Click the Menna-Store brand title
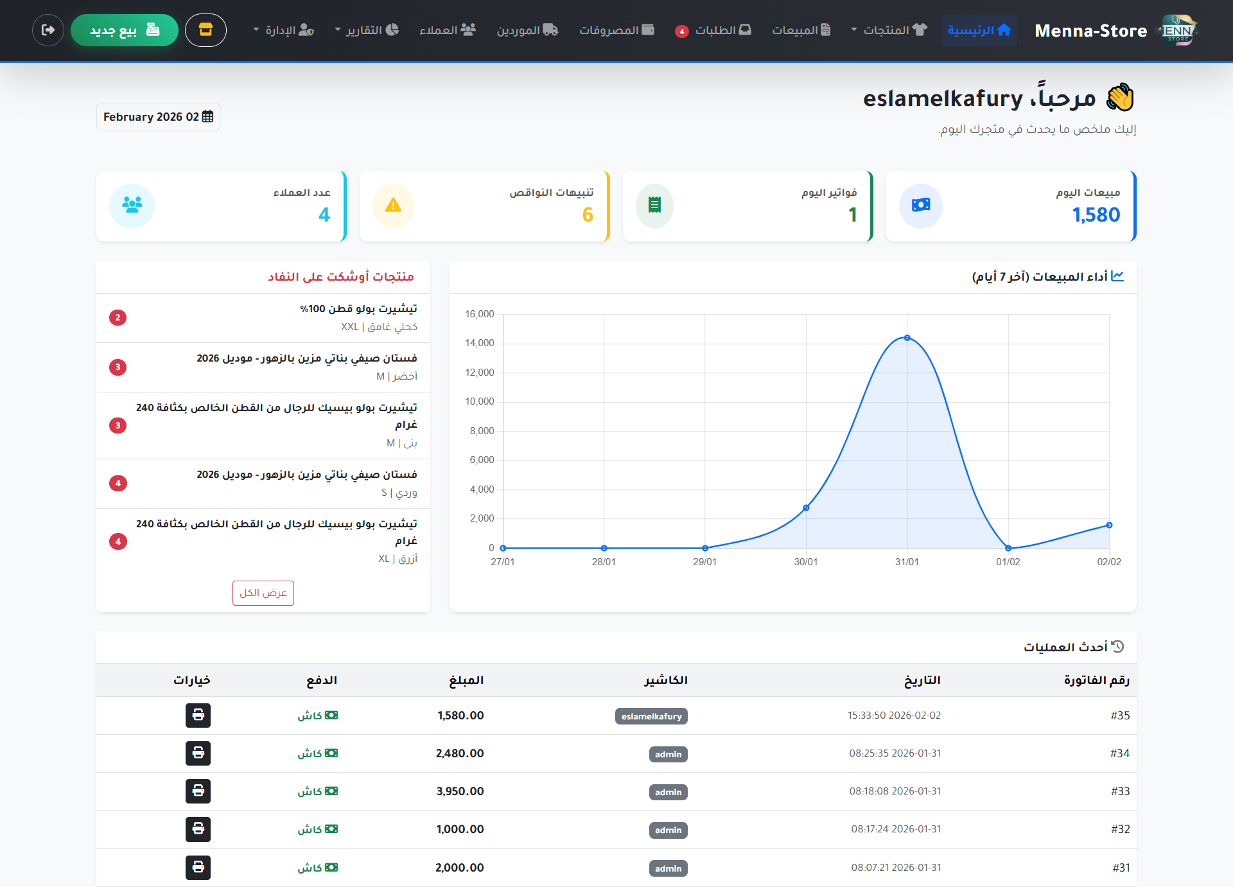1233x887 pixels. point(1090,31)
